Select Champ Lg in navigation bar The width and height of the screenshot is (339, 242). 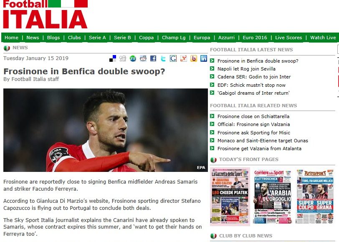point(174,38)
